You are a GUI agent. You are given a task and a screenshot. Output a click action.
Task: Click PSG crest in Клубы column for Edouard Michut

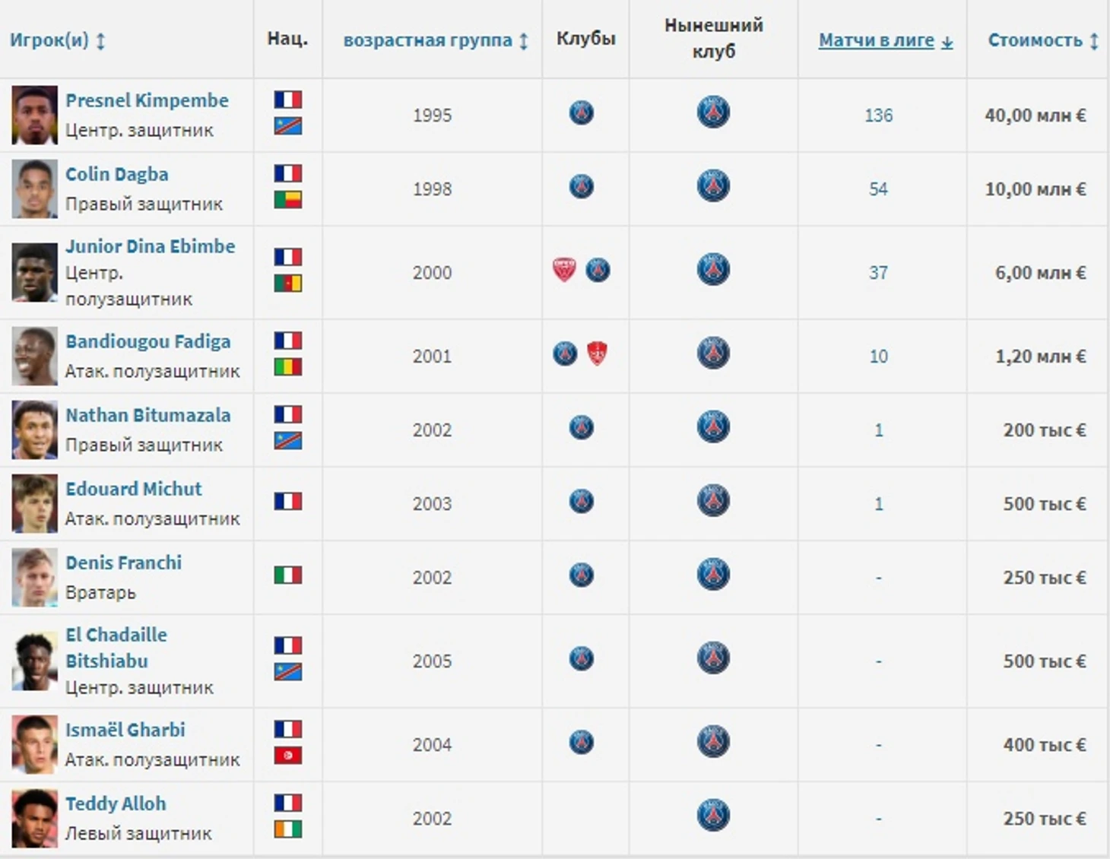pos(582,502)
